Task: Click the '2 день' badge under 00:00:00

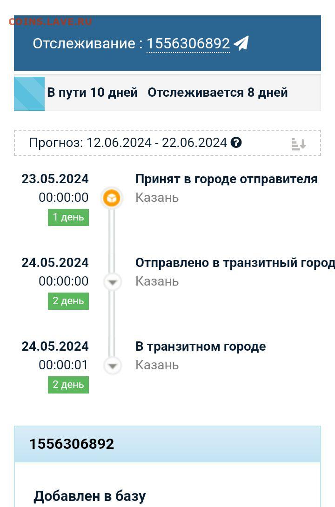Action: point(68,301)
